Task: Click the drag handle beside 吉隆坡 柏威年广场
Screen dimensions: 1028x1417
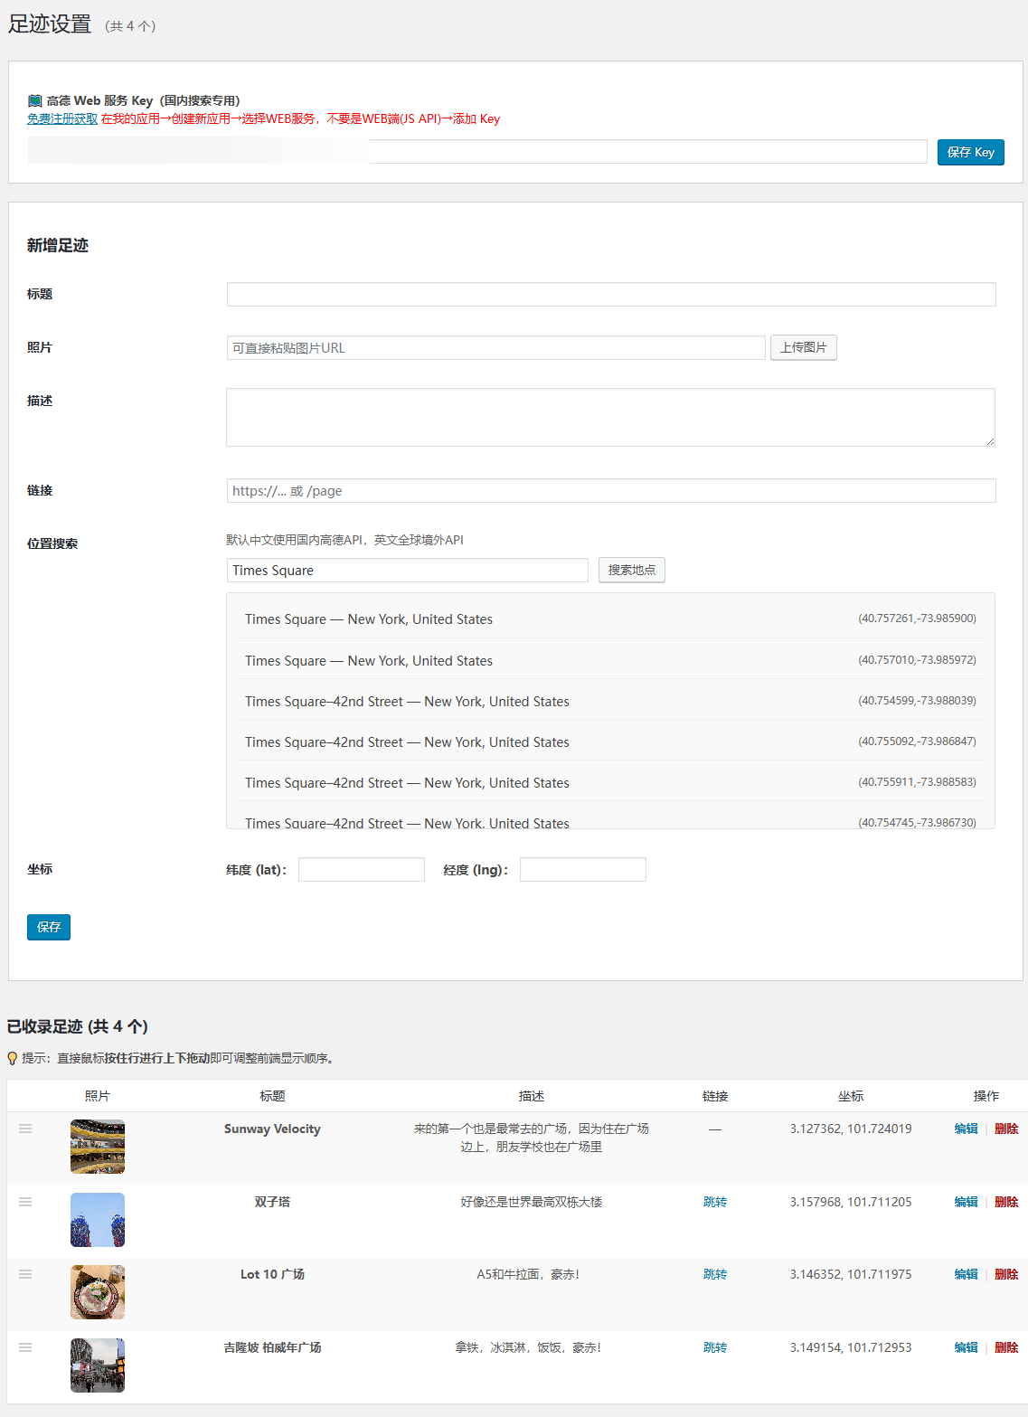Action: 25,1348
